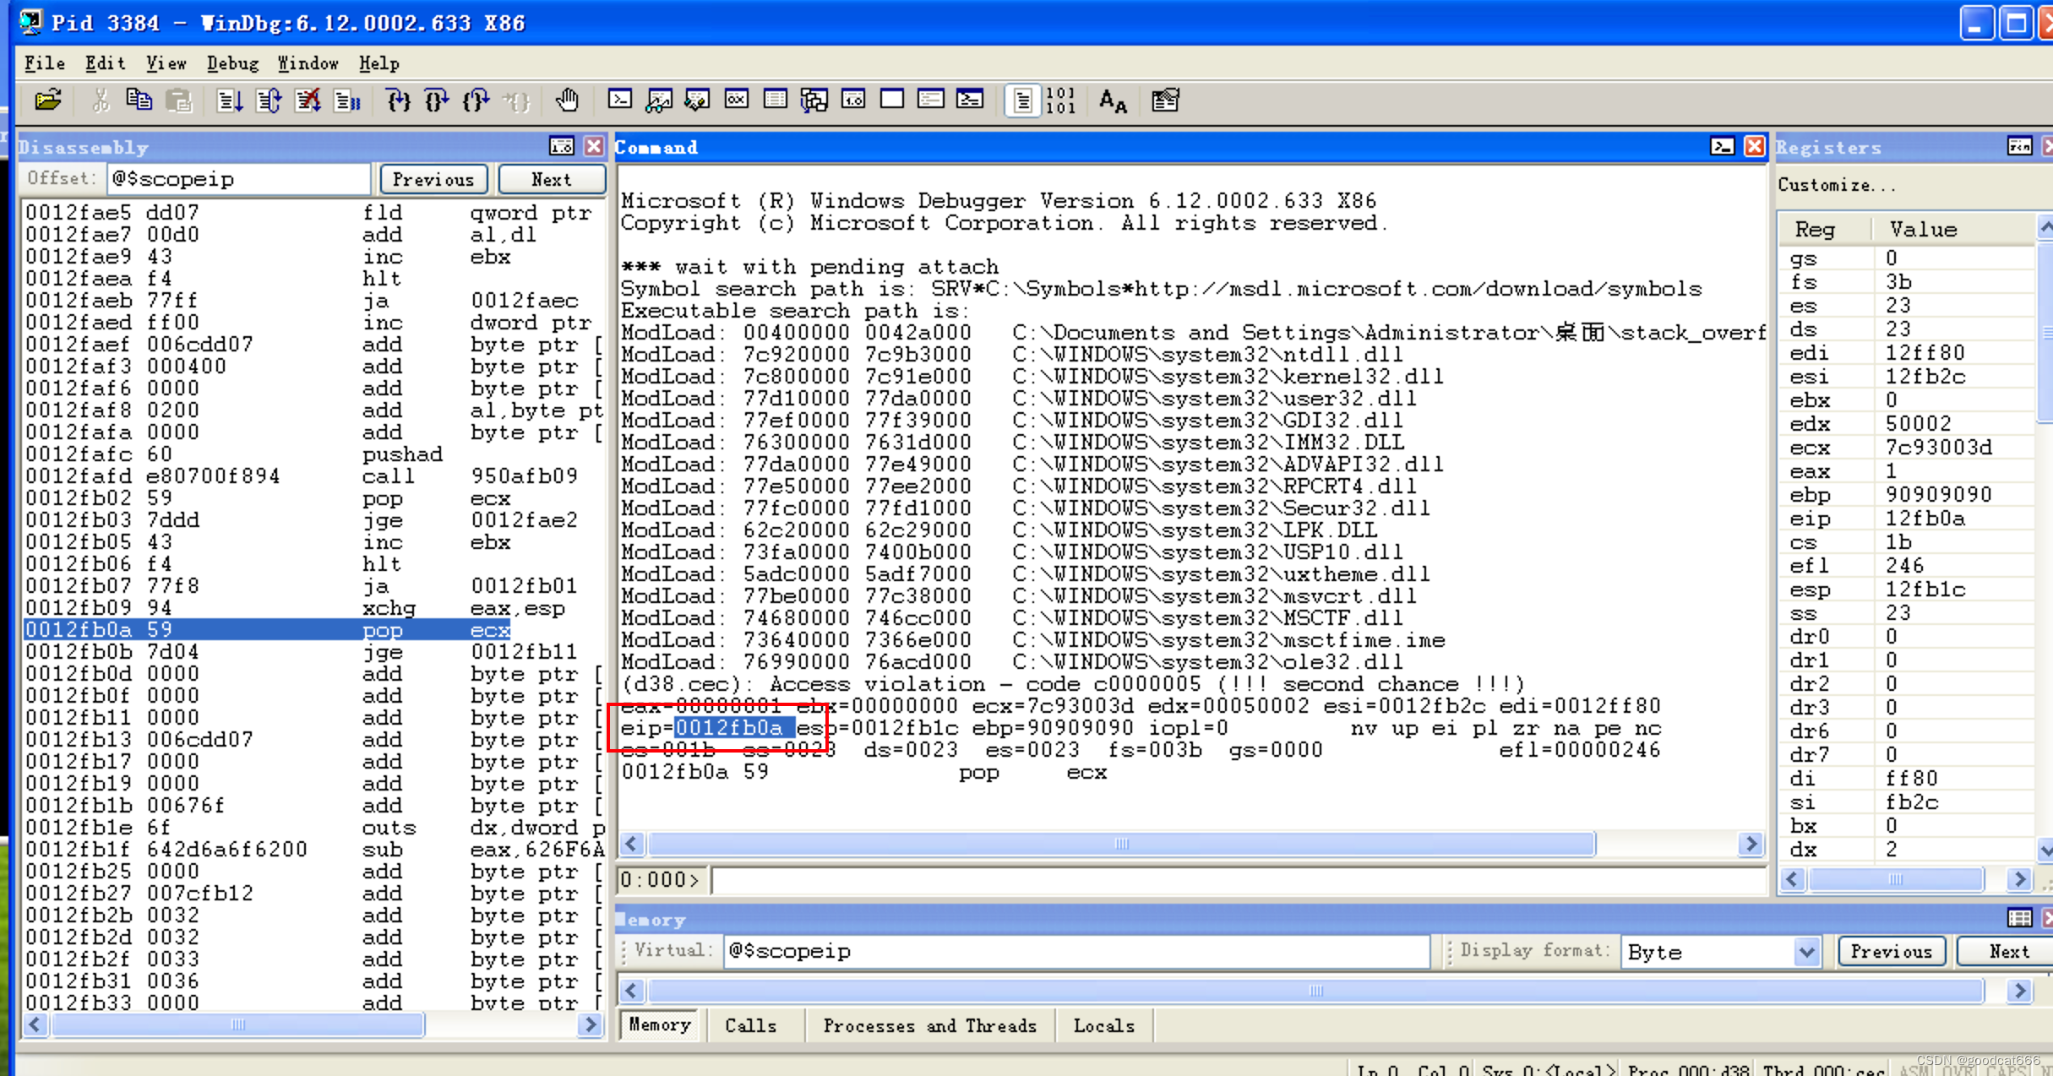The image size is (2053, 1076).
Task: Click the Stop Debugging icon with red X
Action: pos(308,101)
